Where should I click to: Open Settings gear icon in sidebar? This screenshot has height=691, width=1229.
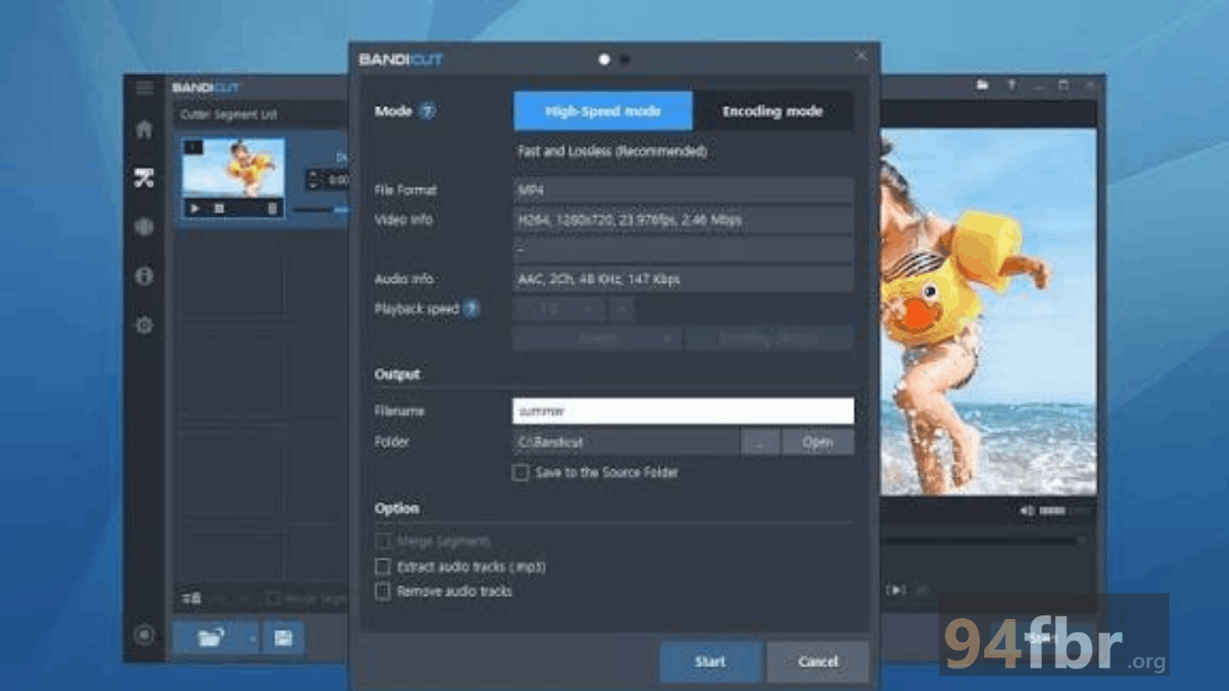[144, 325]
